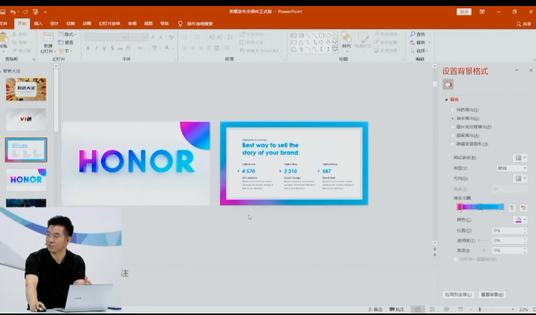Open gradient direction (方向) dropdown
This screenshot has width=536, height=315.
[520, 178]
